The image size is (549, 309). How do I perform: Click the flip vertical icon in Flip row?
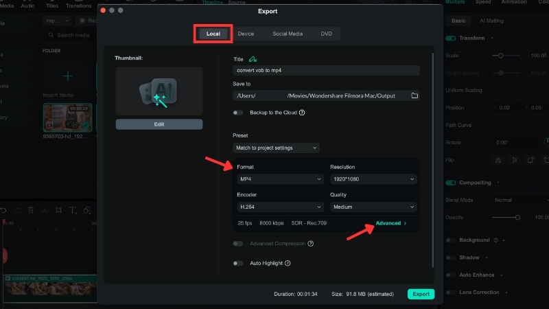[x=514, y=160]
